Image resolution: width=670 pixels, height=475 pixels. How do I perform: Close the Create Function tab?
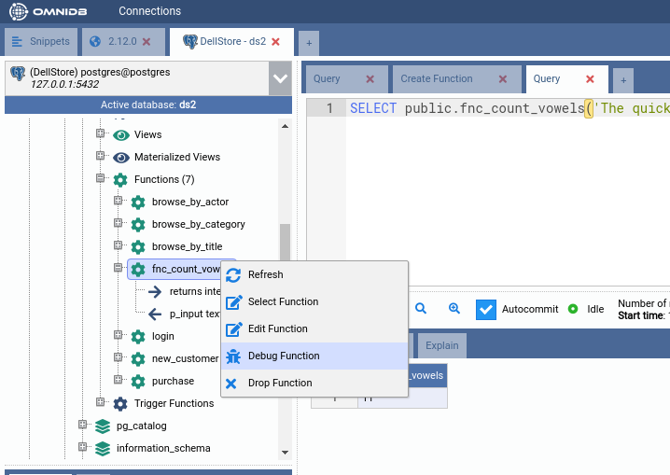[503, 79]
